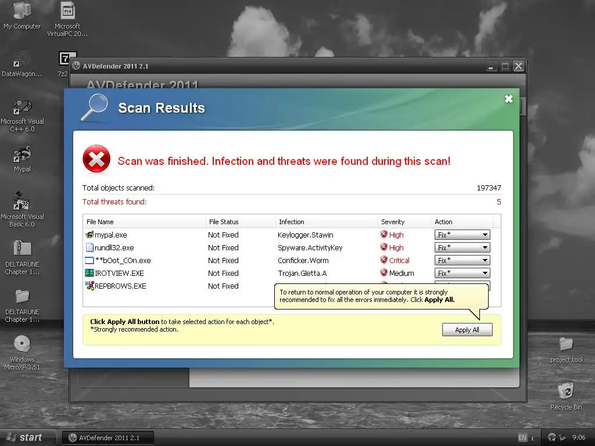Click the system tray clock 9:06

pos(579,438)
